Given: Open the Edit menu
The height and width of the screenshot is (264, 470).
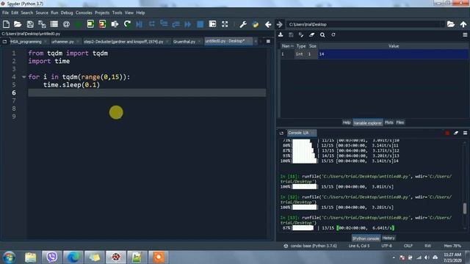Looking at the screenshot, I should tap(15, 12).
